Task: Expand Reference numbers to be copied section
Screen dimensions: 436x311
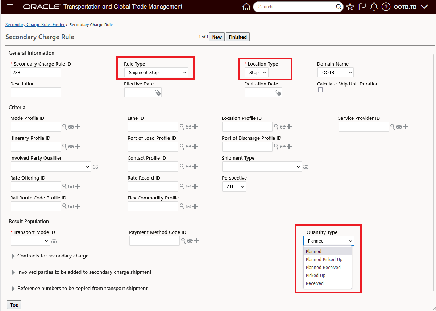Action: tap(14, 289)
